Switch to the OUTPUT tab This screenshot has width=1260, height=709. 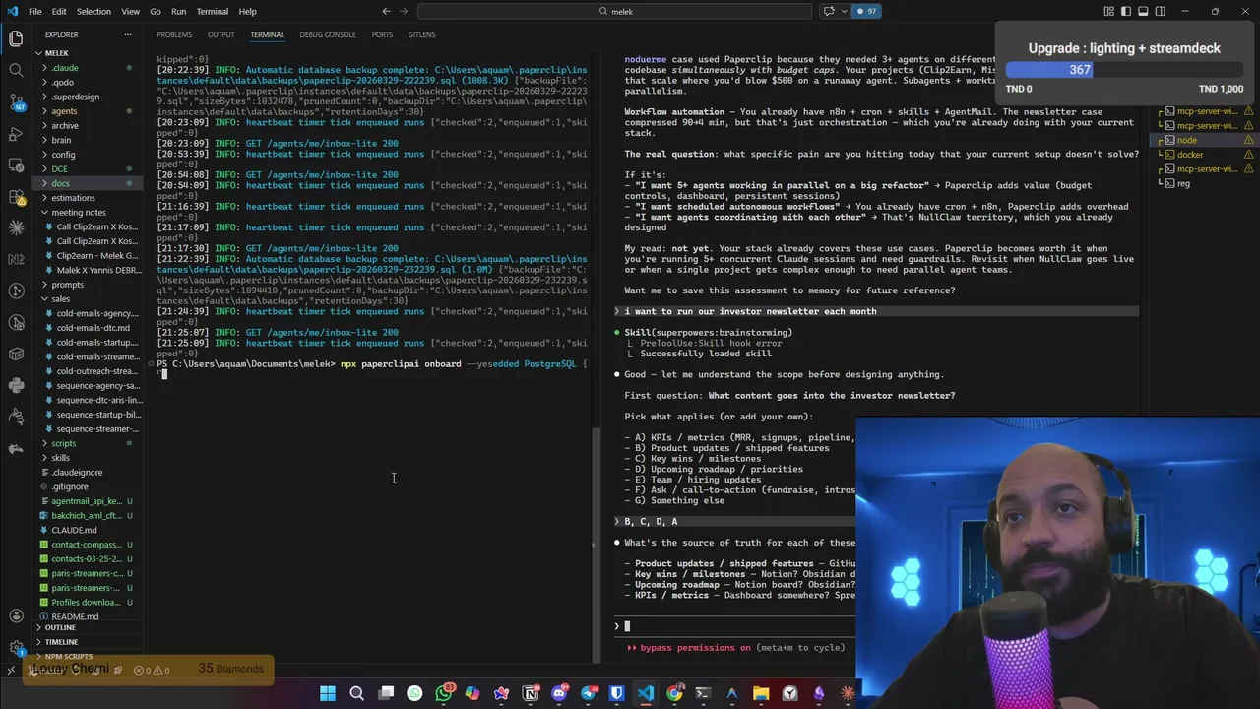pyautogui.click(x=220, y=34)
